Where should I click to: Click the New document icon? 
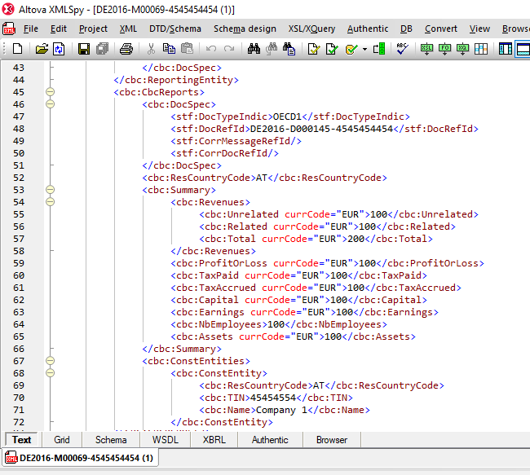click(x=17, y=49)
